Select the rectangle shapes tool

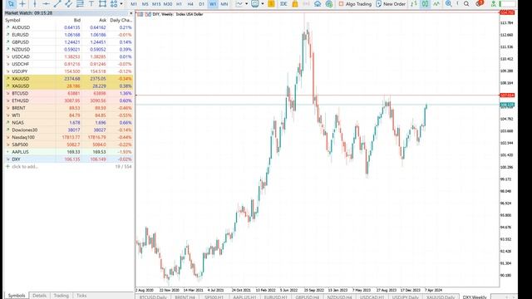[x=102, y=3]
